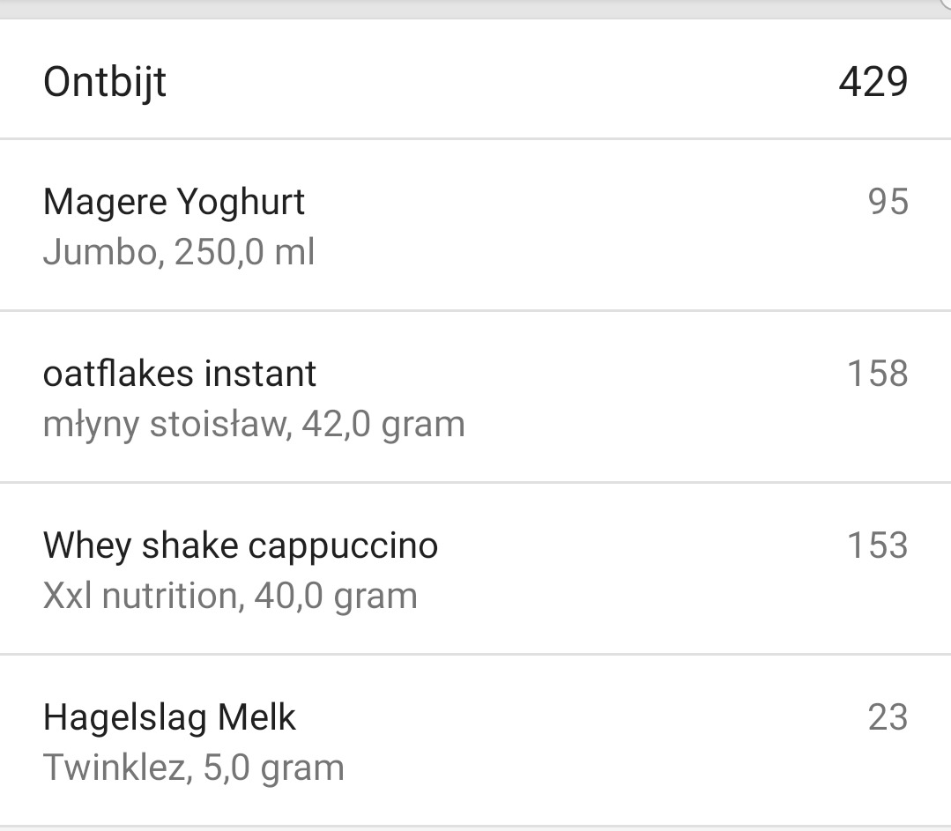Select the oatflakes instant title text
Screen dimensions: 951x831
pos(180,373)
